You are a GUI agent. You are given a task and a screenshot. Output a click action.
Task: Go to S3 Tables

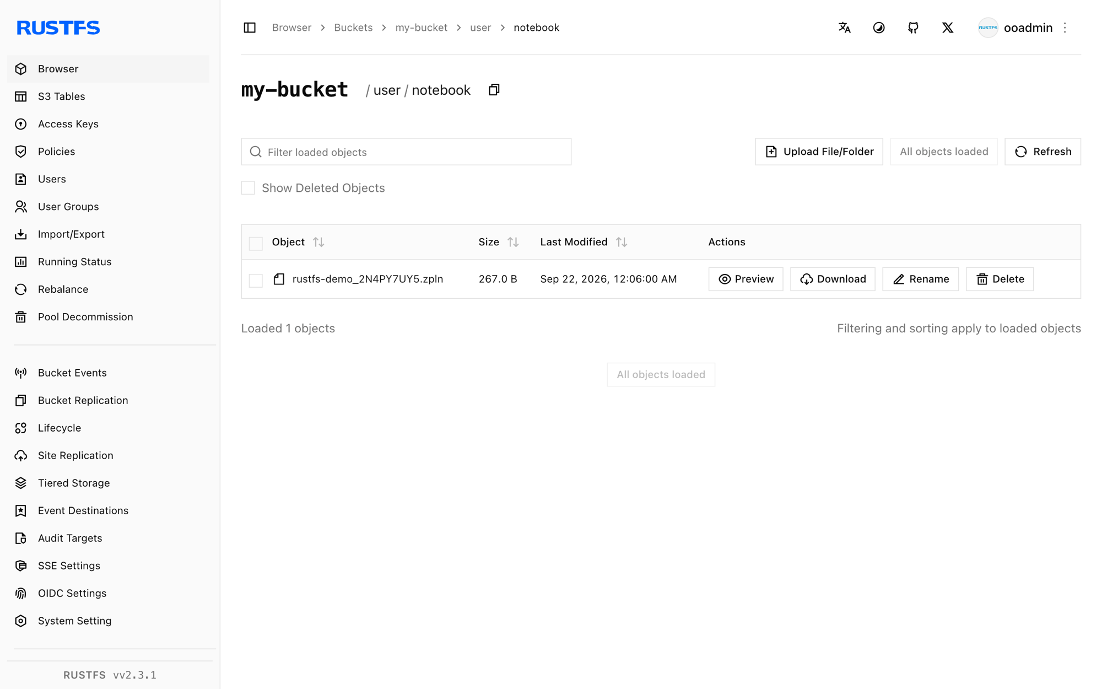[108, 96]
